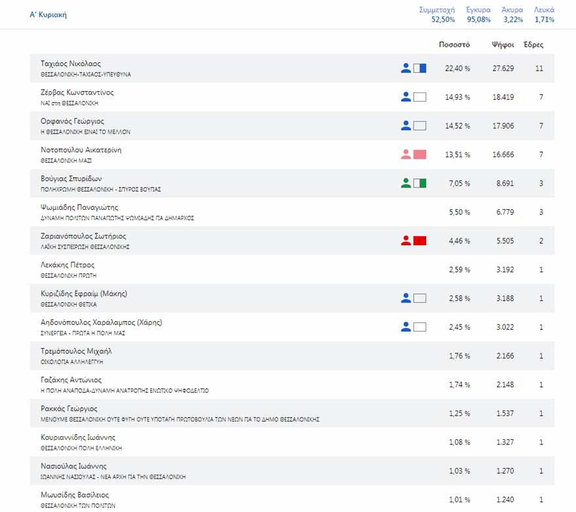Click the Άκυρα 3,22% statistic
The height and width of the screenshot is (512, 576).
pos(513,14)
